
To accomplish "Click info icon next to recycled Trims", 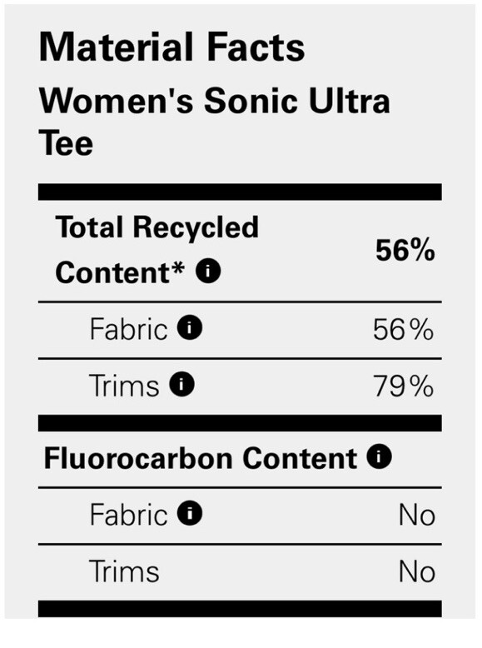I will 181,384.
